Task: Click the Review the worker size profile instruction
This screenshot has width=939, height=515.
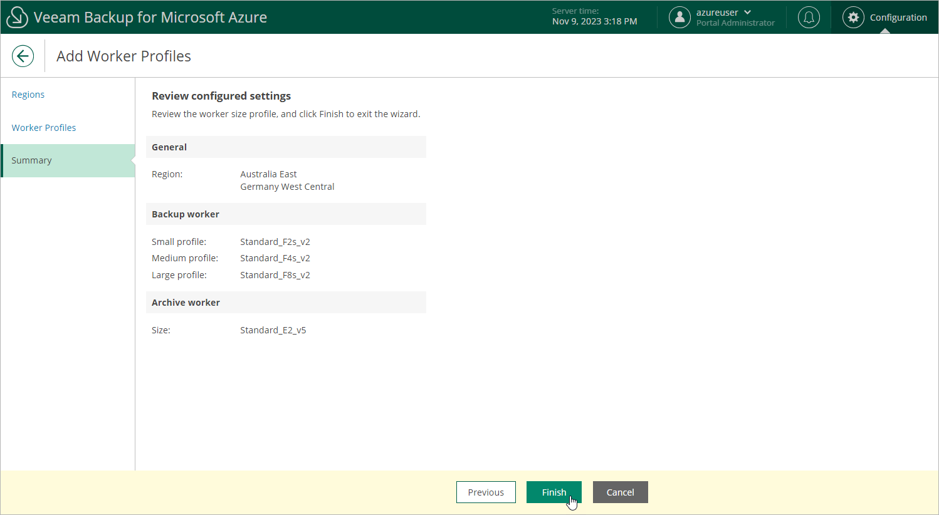Action: [x=286, y=114]
